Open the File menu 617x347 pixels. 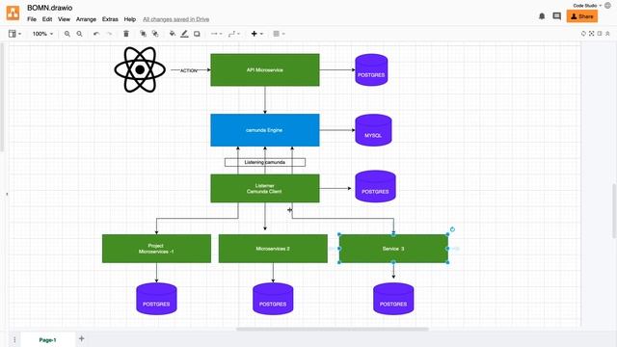[32, 19]
